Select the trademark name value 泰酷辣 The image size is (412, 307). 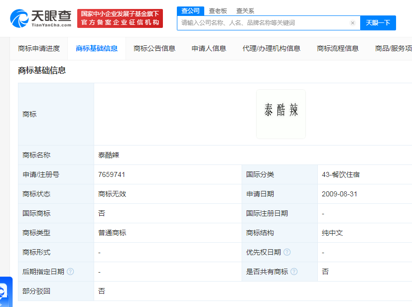tap(109, 155)
